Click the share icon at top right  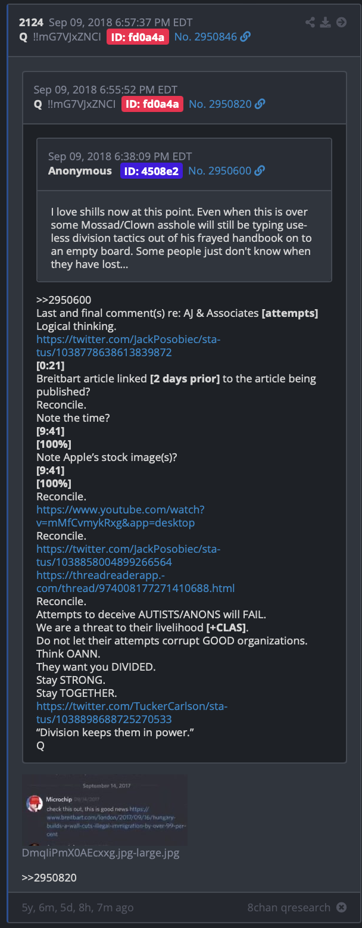(x=310, y=23)
